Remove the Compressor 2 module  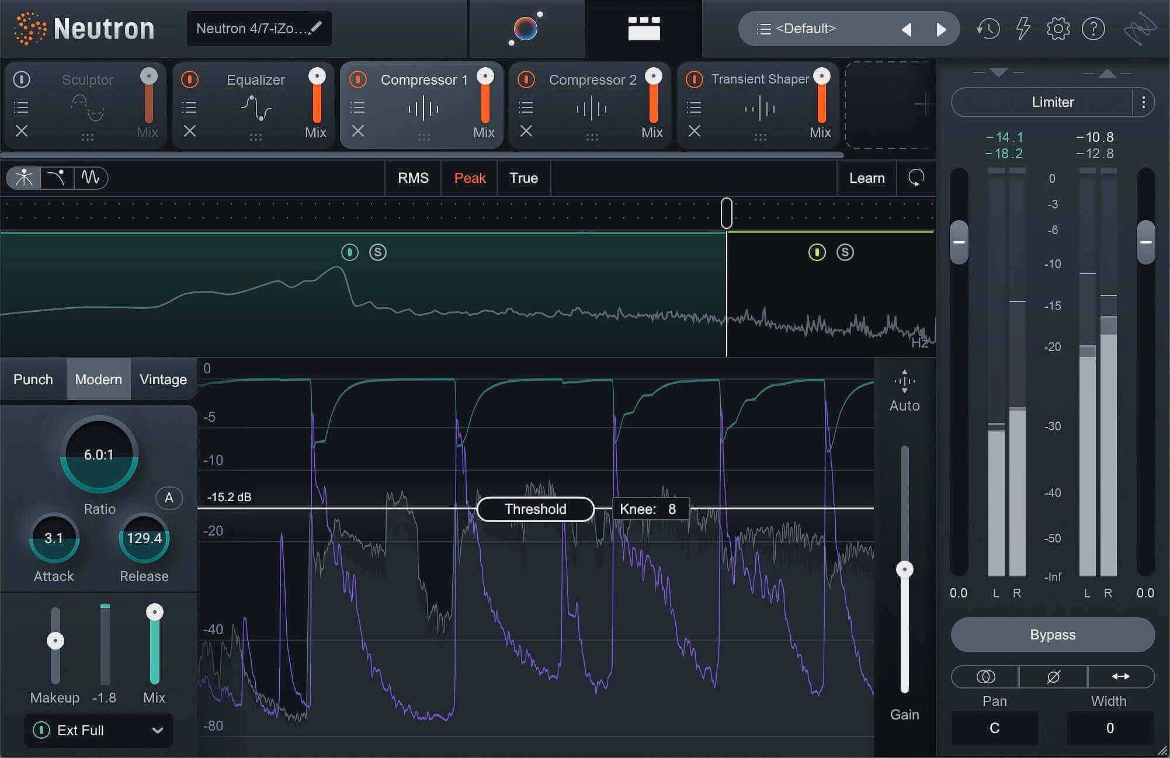click(x=526, y=131)
